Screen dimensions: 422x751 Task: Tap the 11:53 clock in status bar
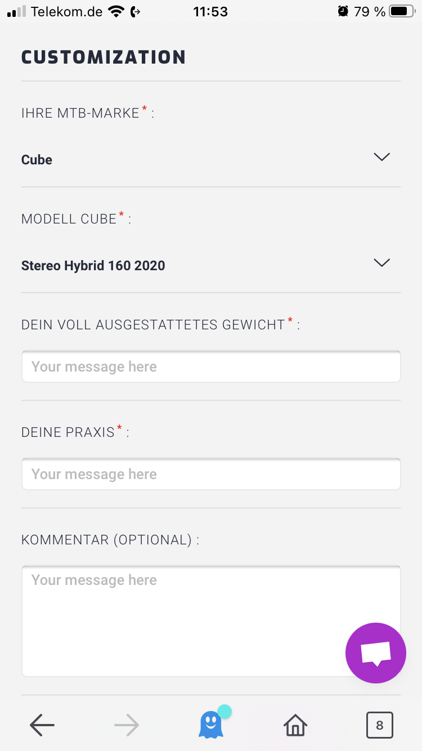click(210, 11)
